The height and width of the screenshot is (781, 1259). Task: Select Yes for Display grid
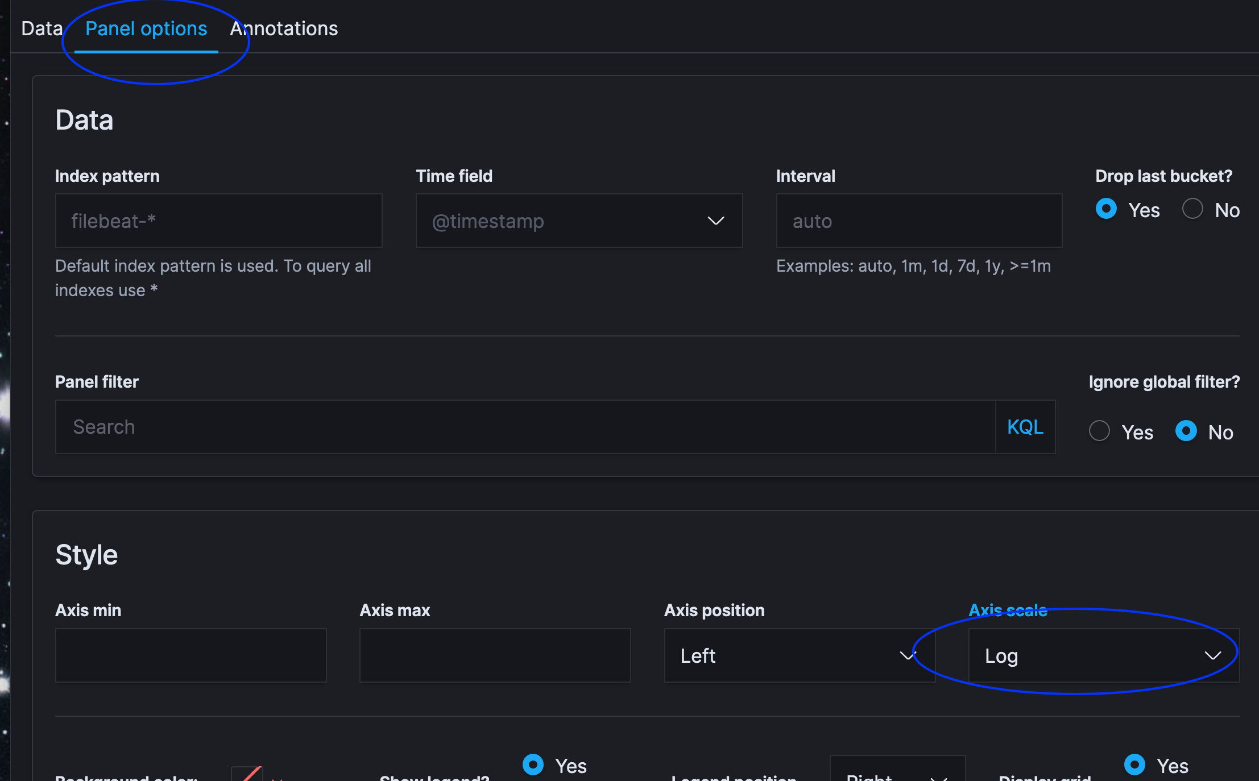[x=1135, y=765]
